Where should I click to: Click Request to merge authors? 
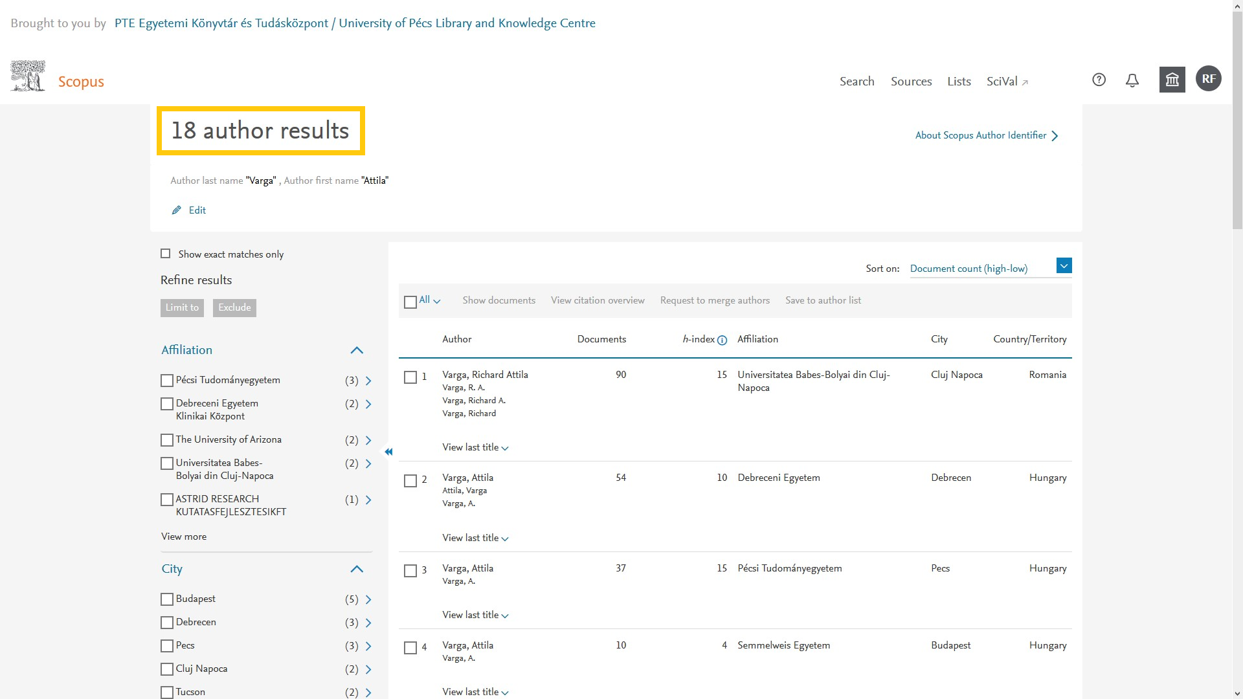[715, 300]
